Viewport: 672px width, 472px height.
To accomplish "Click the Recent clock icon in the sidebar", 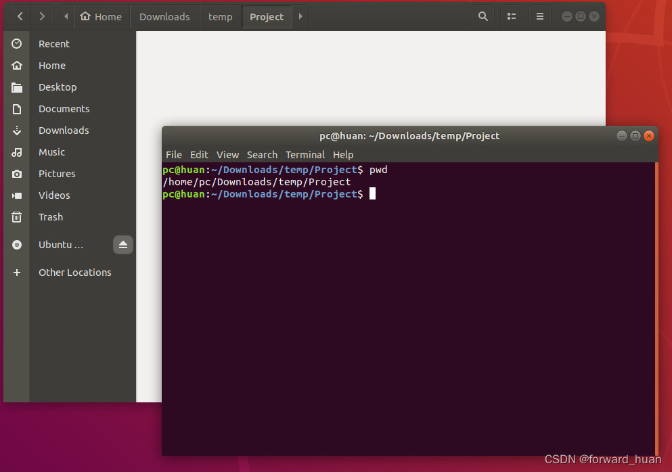I will tap(17, 44).
